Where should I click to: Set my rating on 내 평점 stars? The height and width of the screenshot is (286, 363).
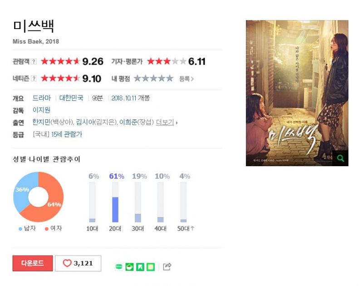tap(153, 79)
